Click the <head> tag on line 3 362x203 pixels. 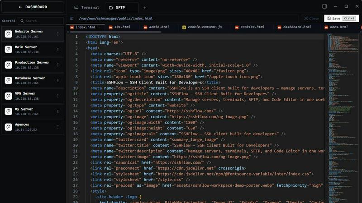point(92,48)
